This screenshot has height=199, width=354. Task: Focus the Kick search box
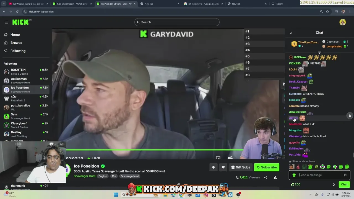click(177, 22)
